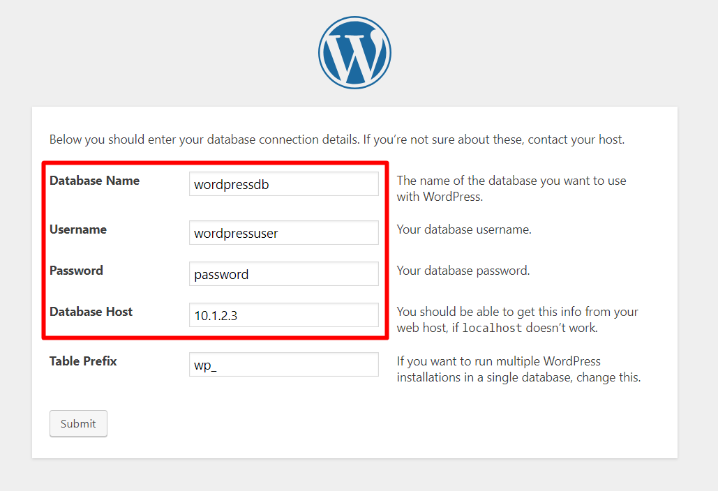Click "Your database username." help text
Screen dimensions: 718x491
464,229
